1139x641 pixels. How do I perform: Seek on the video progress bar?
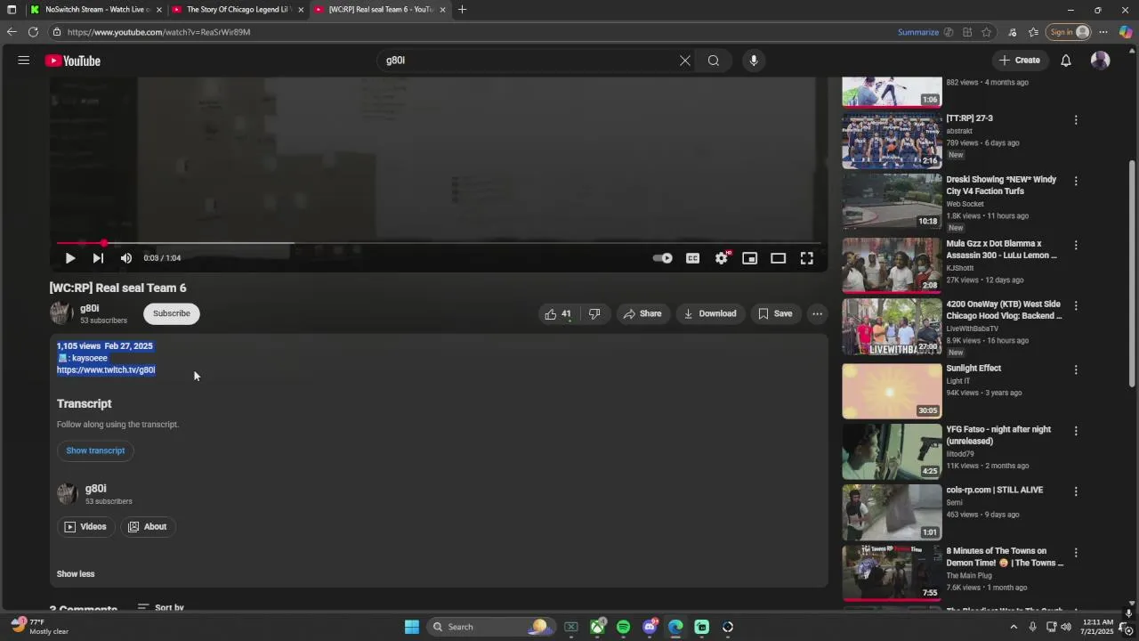(437, 243)
